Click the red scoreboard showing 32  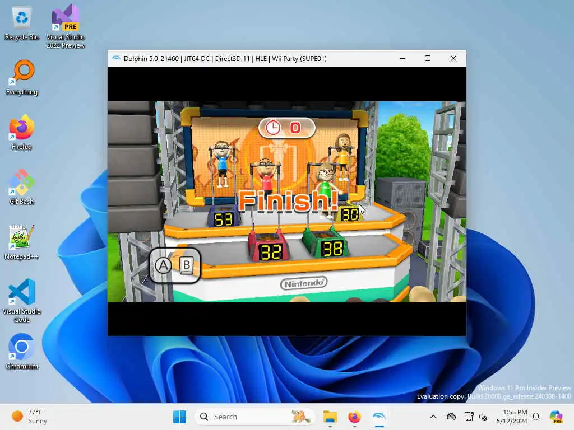270,251
